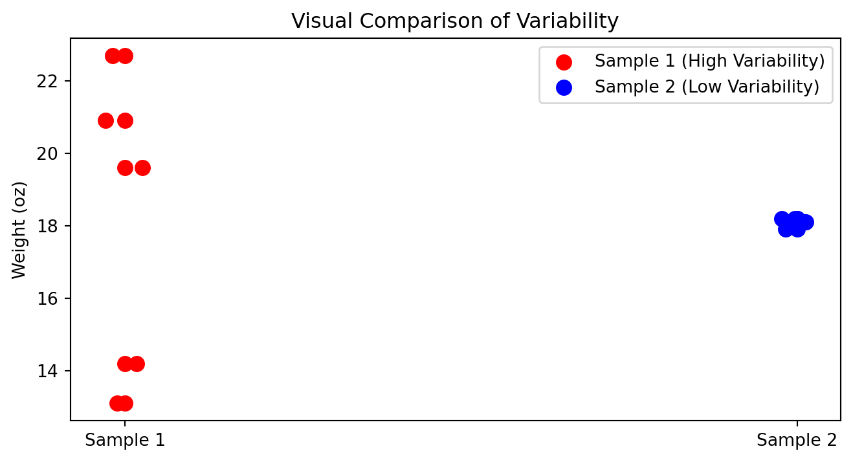Click the "Sample 1" x-axis tick label

click(125, 441)
